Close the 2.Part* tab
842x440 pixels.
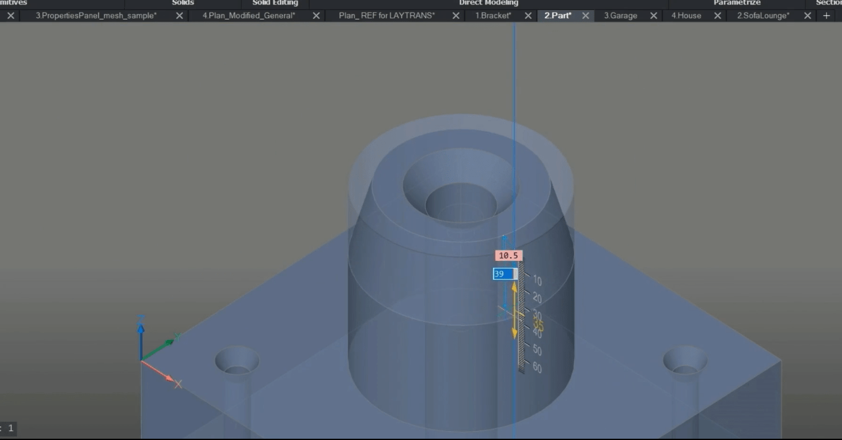click(586, 16)
